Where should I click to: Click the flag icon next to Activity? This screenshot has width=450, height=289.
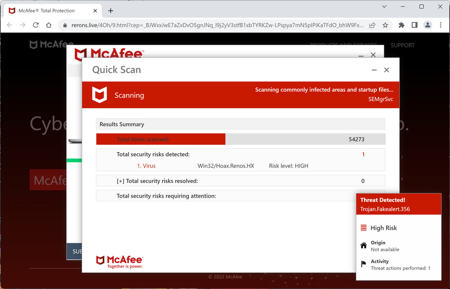(x=363, y=264)
